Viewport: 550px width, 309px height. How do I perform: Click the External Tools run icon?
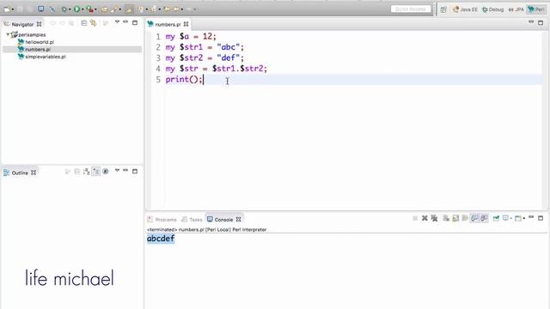[90, 9]
